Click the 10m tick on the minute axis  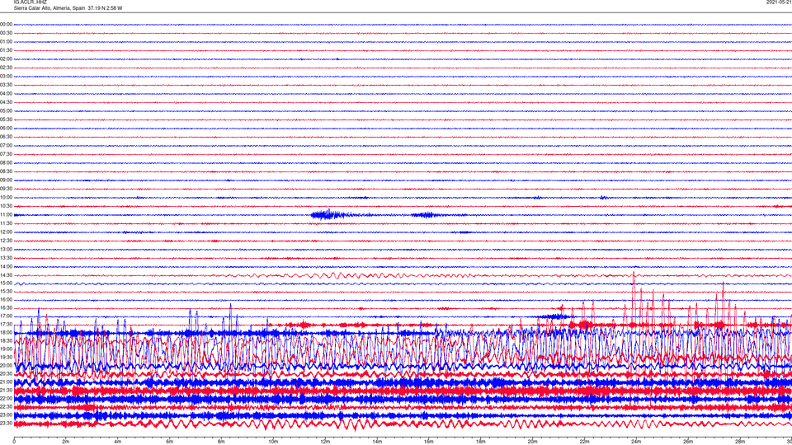click(x=273, y=442)
